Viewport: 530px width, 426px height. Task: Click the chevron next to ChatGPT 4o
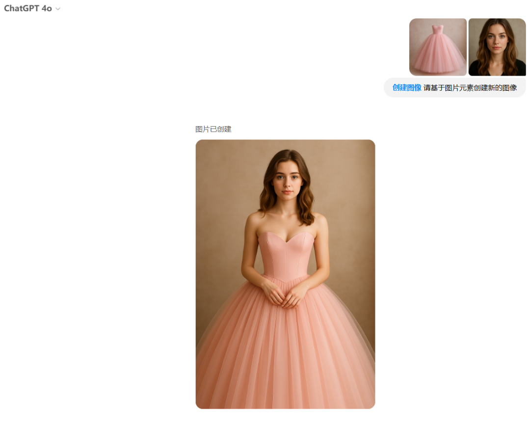coord(58,9)
